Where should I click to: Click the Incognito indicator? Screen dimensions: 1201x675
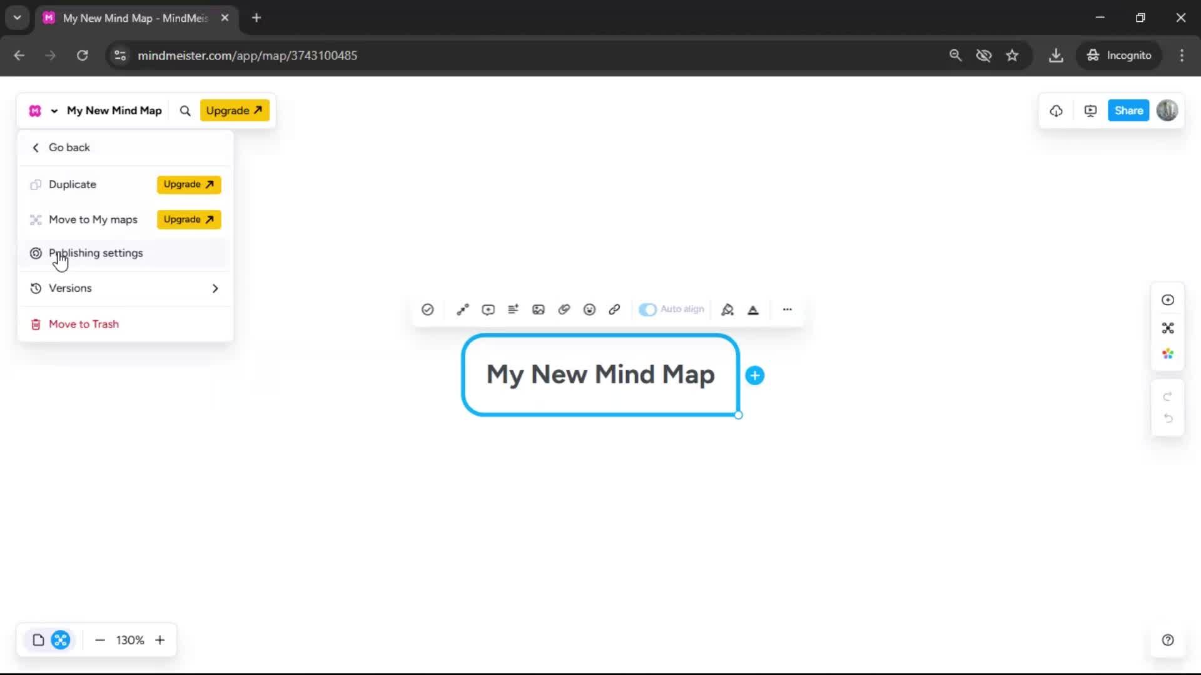(x=1119, y=56)
